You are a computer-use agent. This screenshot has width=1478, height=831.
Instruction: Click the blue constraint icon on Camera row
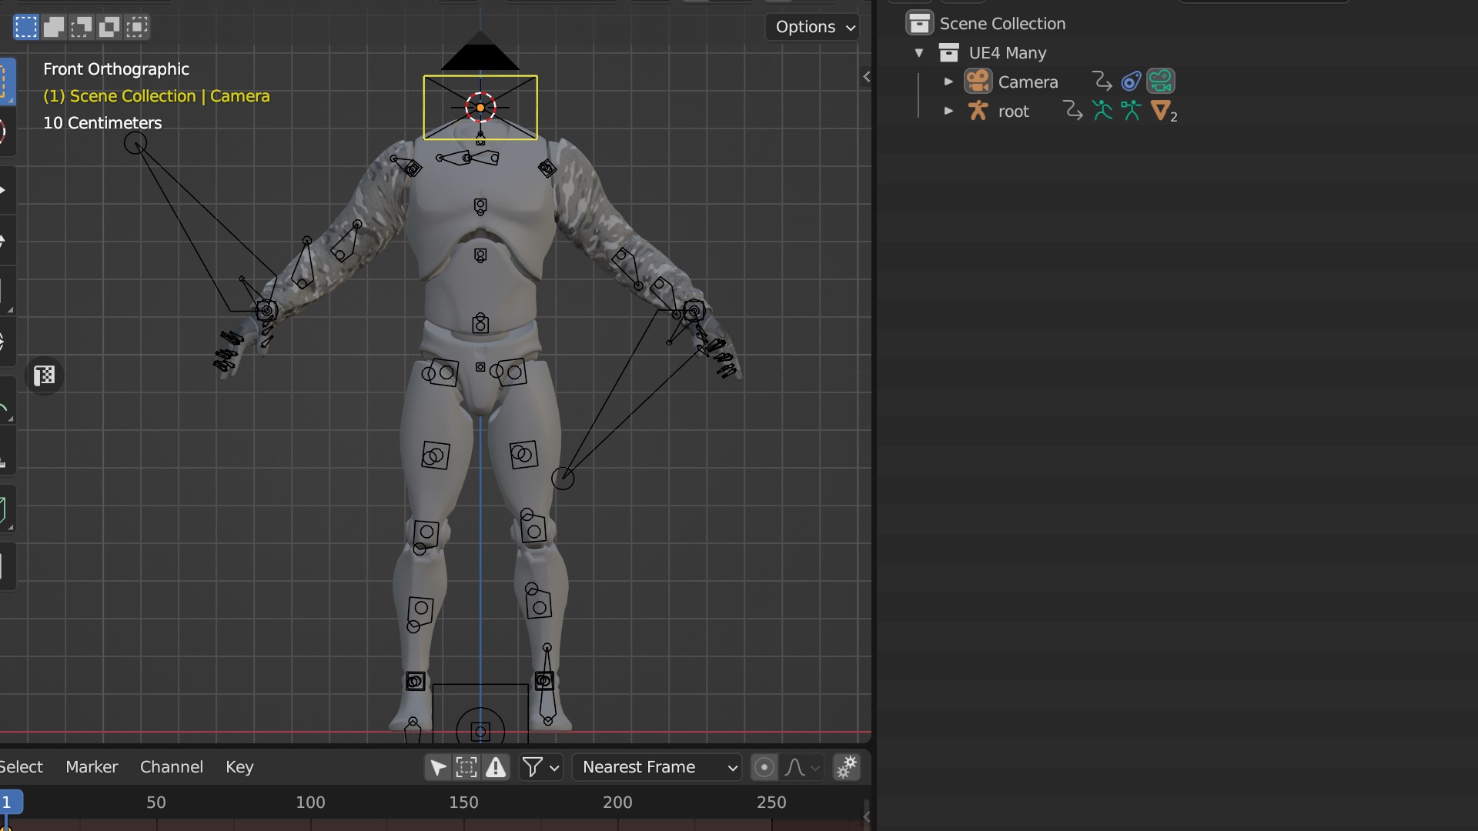[1131, 81]
